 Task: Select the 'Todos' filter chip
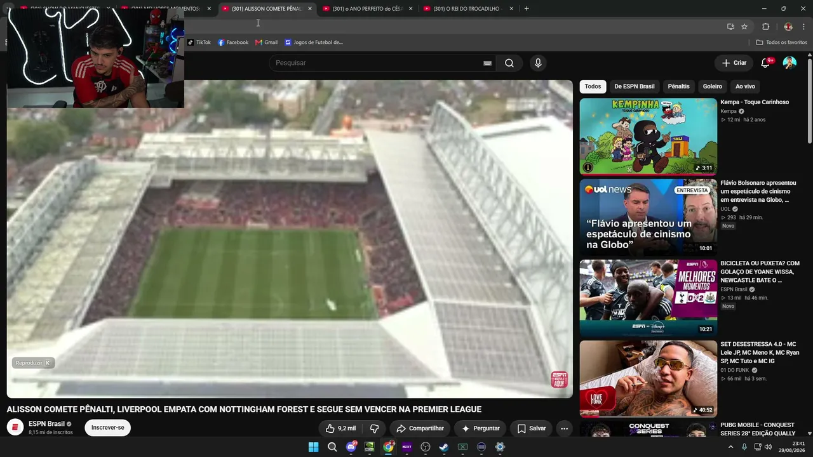(x=593, y=86)
